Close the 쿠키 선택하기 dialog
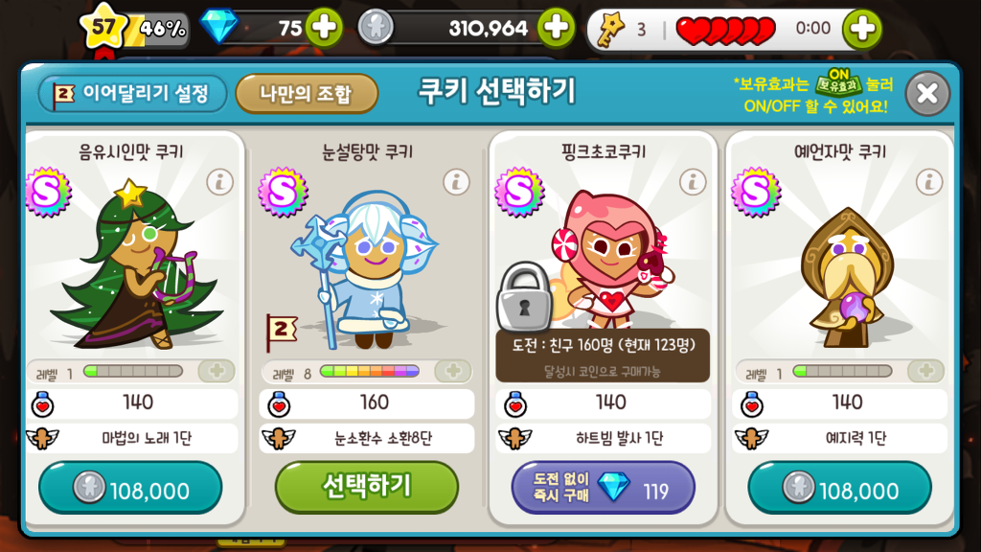Viewport: 981px width, 552px height. pos(927,94)
